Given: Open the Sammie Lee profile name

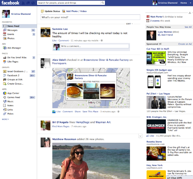Looking at the screenshot, I should pos(60,29).
